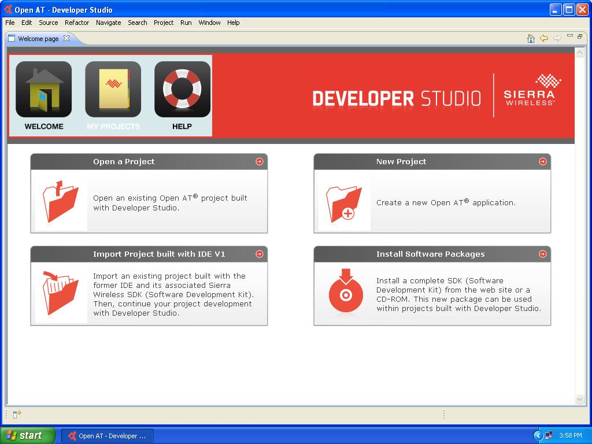The image size is (592, 444).
Task: Open the Help lifebuoy icon
Action: (182, 89)
